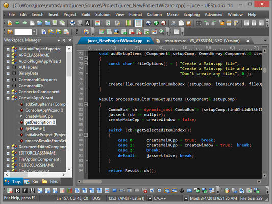The image size is (272, 204).
Task: Expand the AndroidProjectExporter tree node
Action: [8, 49]
